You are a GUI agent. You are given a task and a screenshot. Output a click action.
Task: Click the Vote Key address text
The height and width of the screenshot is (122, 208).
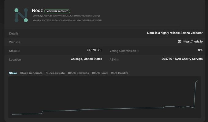[x=72, y=16]
